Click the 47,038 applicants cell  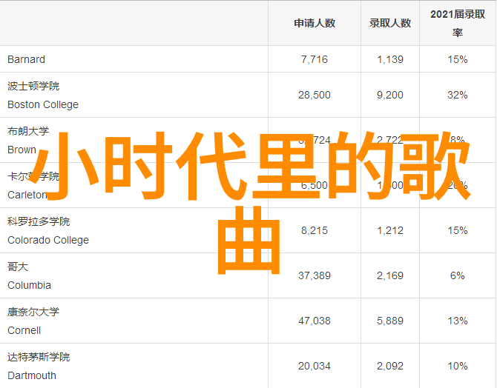click(315, 321)
